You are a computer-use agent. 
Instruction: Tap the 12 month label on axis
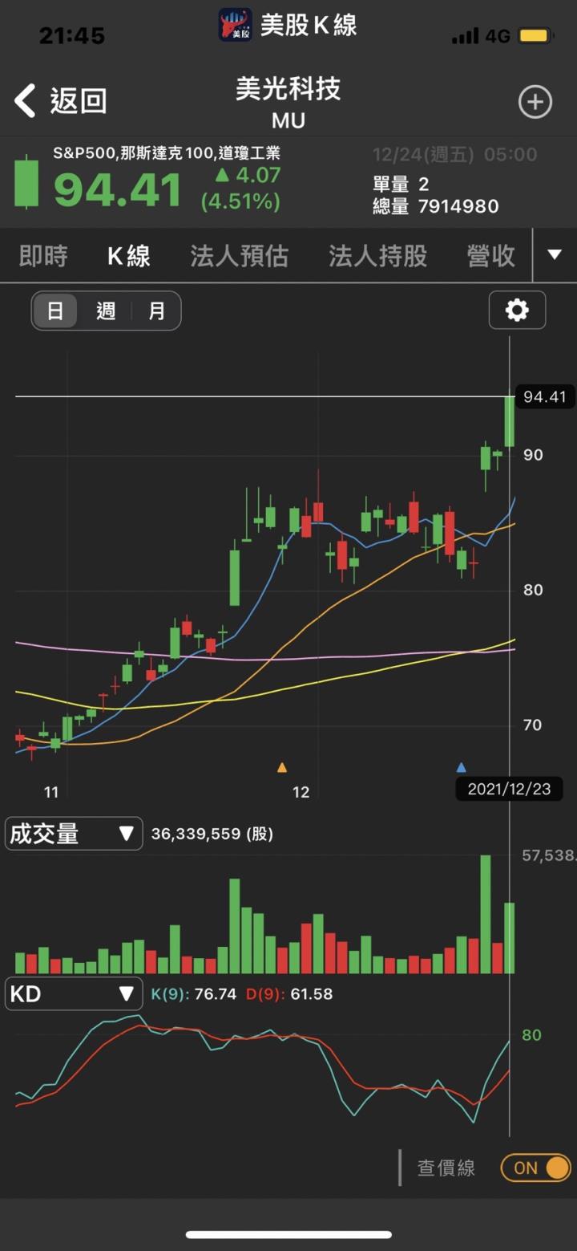[301, 793]
